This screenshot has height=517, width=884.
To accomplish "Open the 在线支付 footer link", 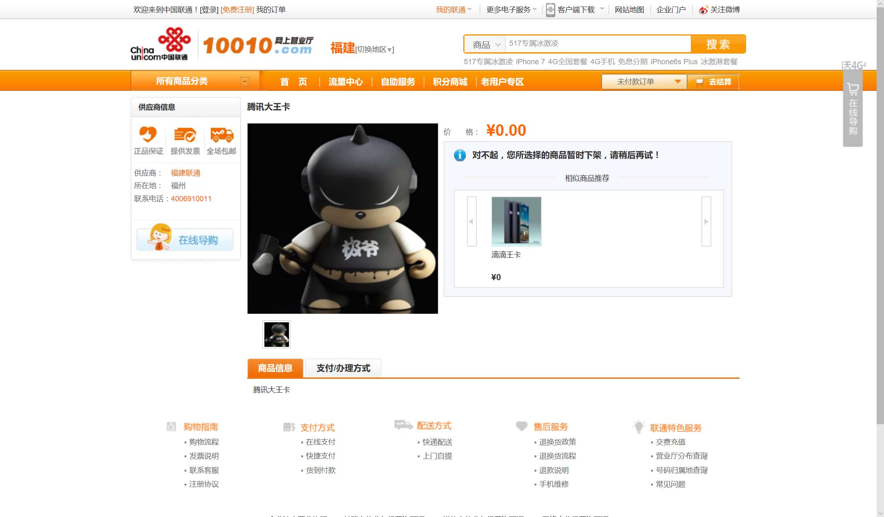I will click(x=320, y=442).
